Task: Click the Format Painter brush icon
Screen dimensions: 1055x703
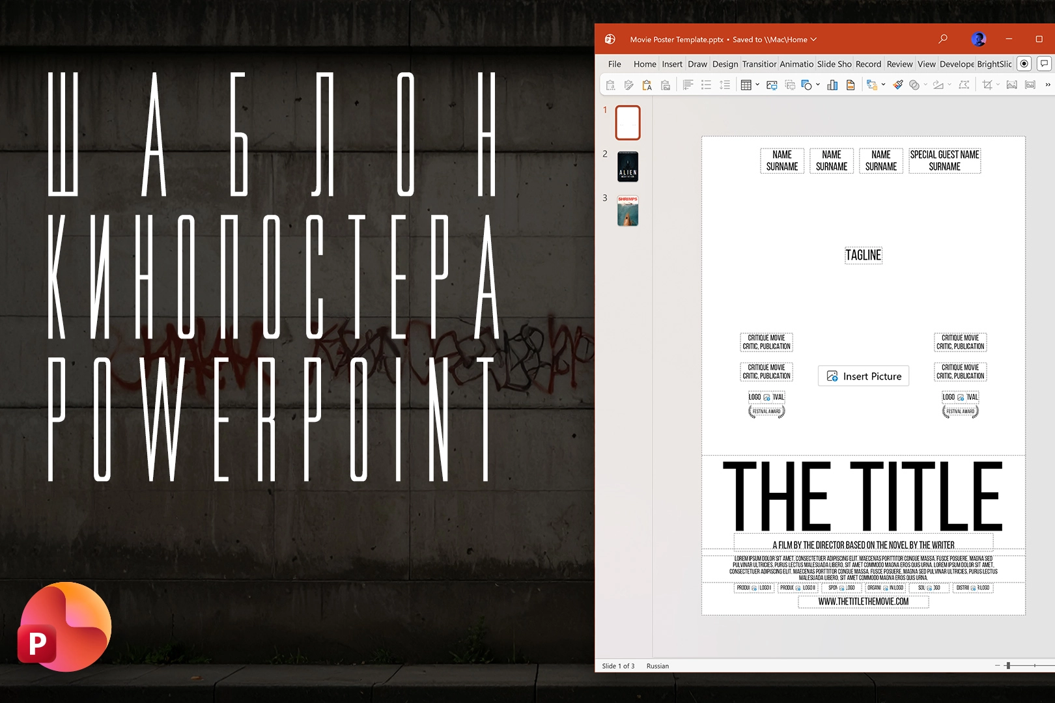Action: coord(898,85)
